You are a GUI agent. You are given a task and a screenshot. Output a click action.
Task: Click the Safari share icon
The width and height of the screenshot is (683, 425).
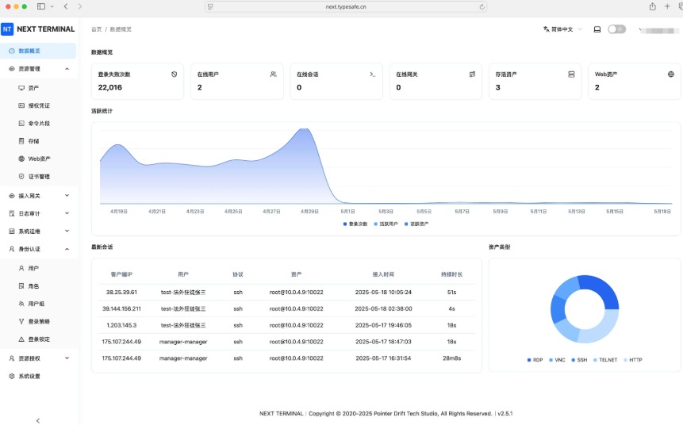point(653,6)
